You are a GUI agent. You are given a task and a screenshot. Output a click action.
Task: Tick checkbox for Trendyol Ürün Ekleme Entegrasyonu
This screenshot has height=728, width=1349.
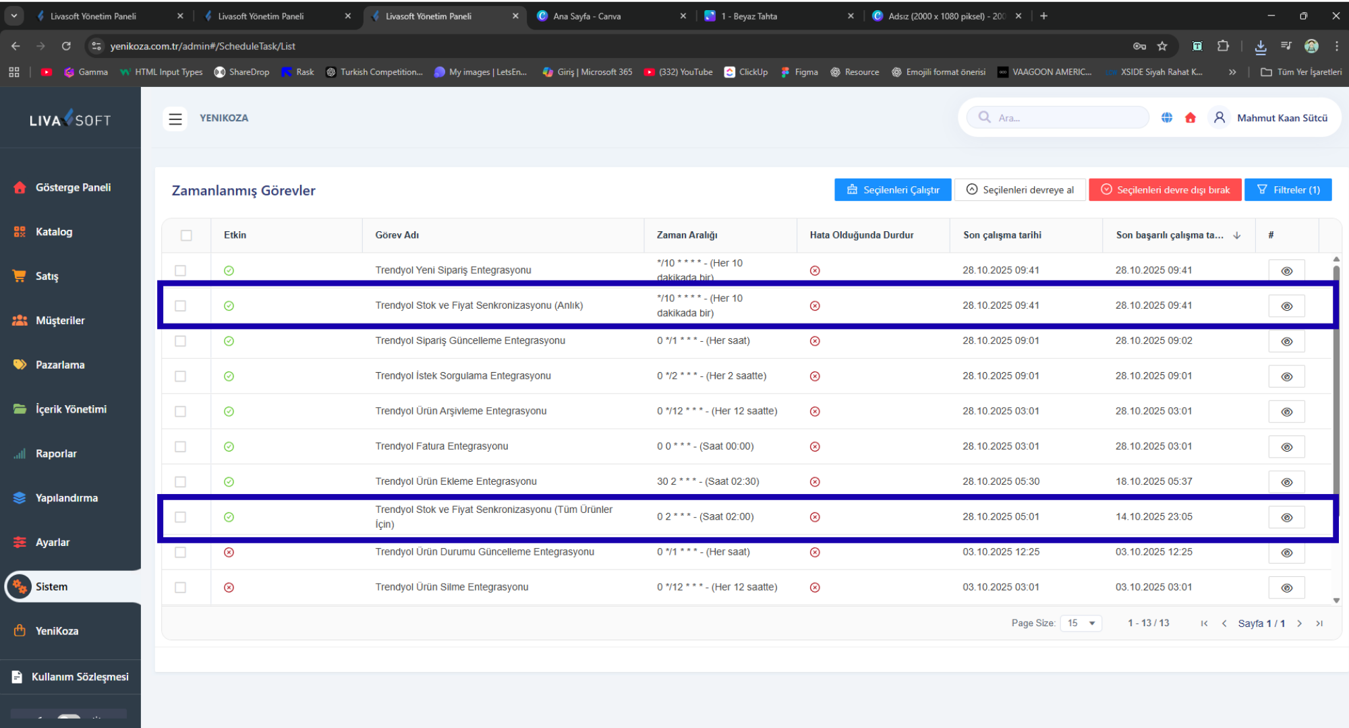pos(180,482)
